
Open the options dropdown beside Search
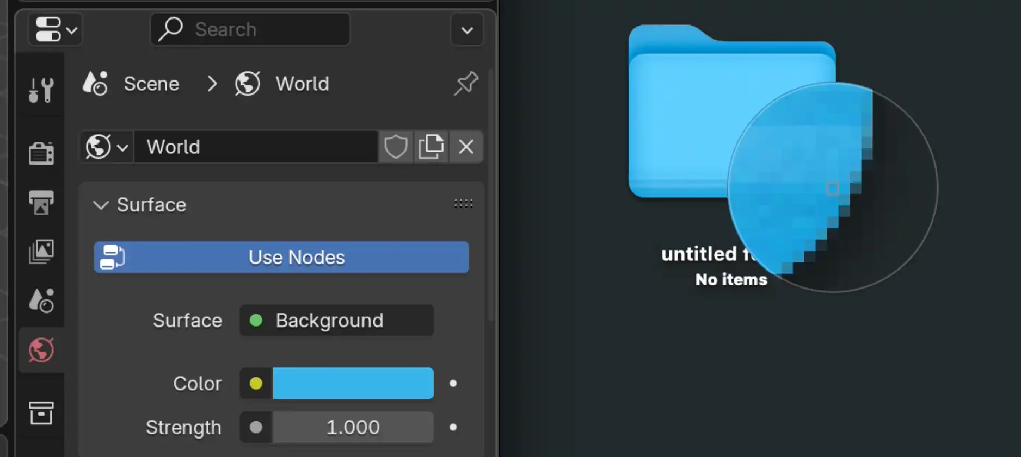[467, 30]
